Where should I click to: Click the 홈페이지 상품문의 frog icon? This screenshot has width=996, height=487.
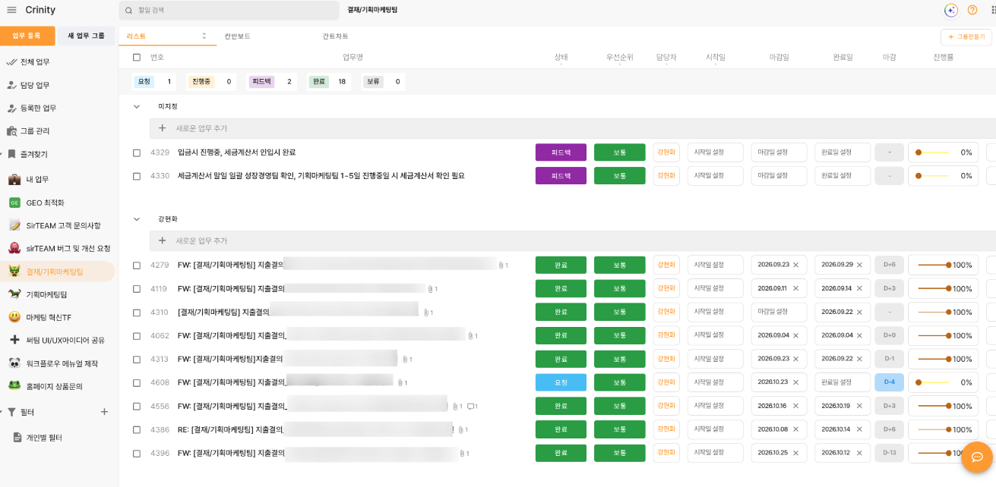(14, 386)
